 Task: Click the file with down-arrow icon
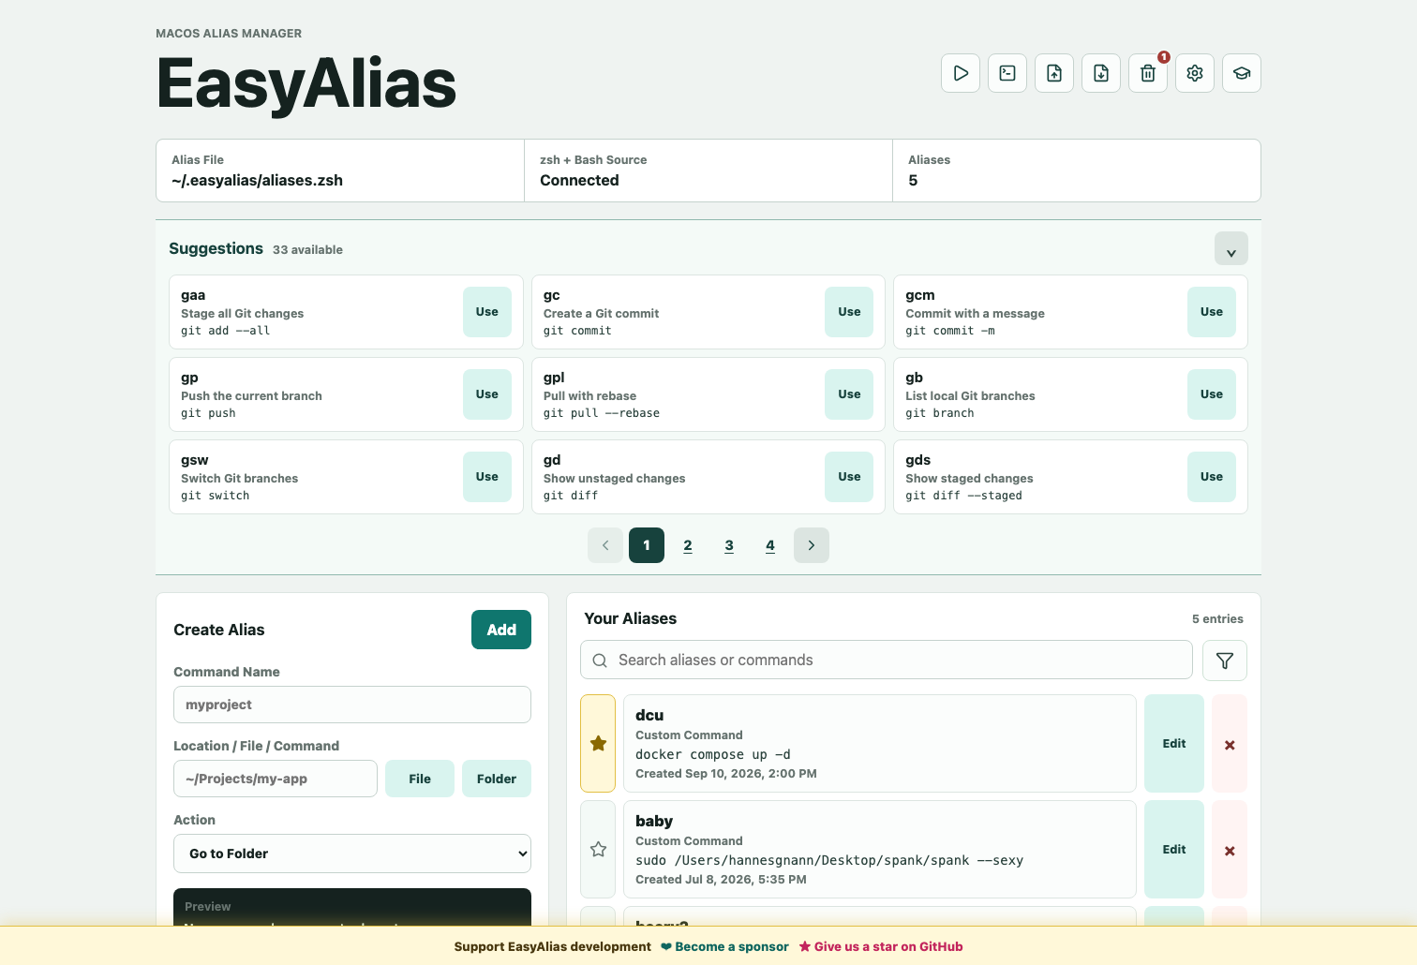tap(1101, 73)
